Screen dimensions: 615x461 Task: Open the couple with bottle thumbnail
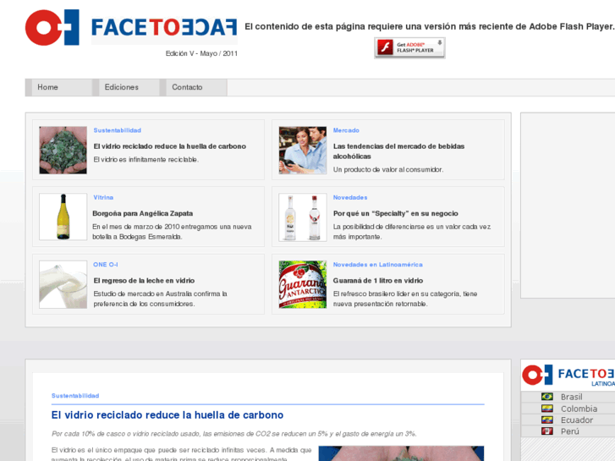(x=302, y=150)
